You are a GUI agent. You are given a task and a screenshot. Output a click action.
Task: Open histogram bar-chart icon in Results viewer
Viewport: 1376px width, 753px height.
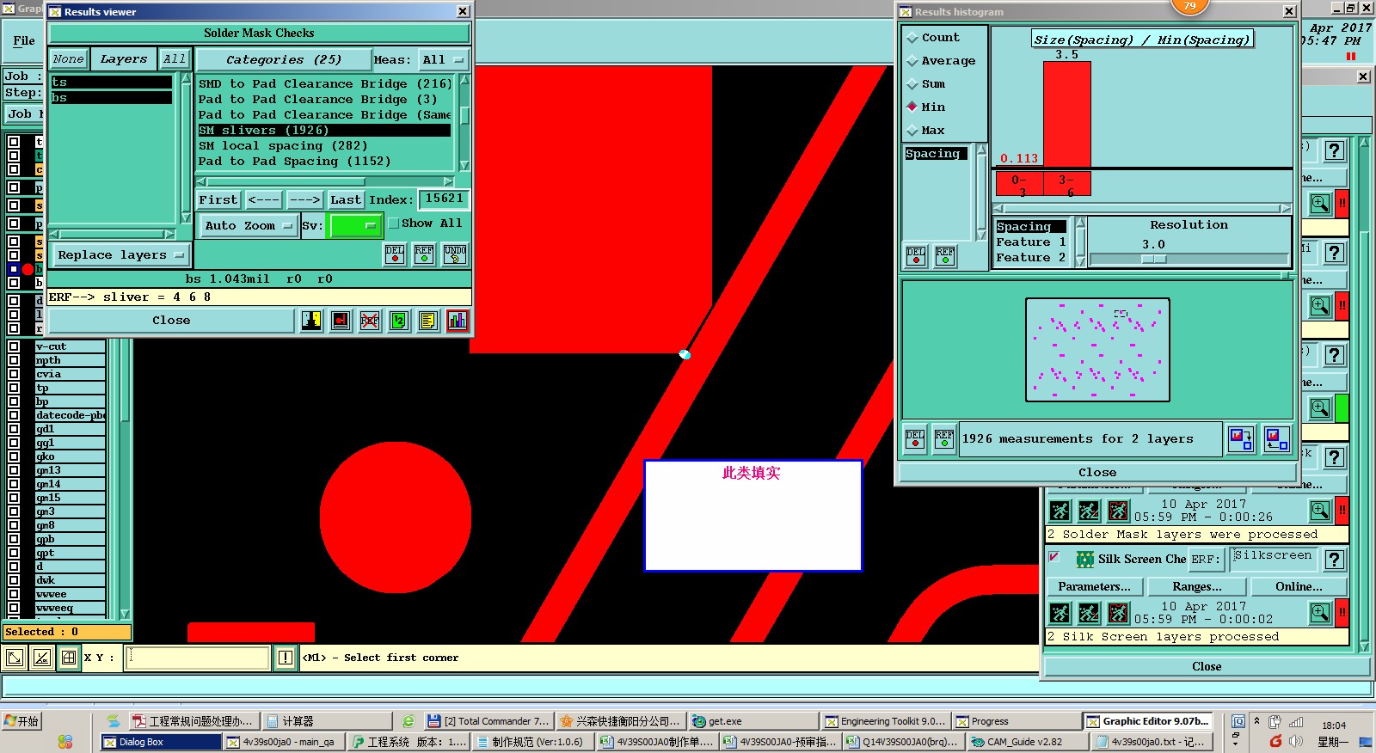[458, 321]
